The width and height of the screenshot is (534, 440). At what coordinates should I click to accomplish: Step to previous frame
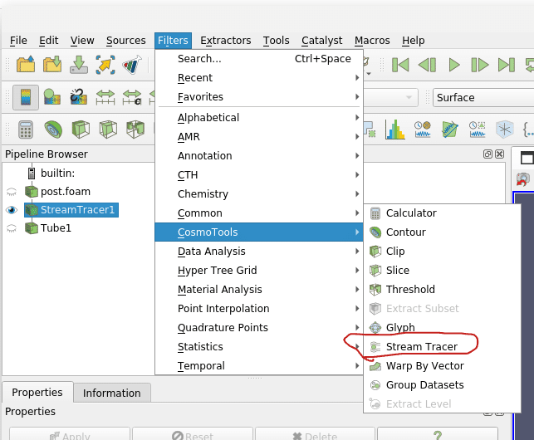427,65
